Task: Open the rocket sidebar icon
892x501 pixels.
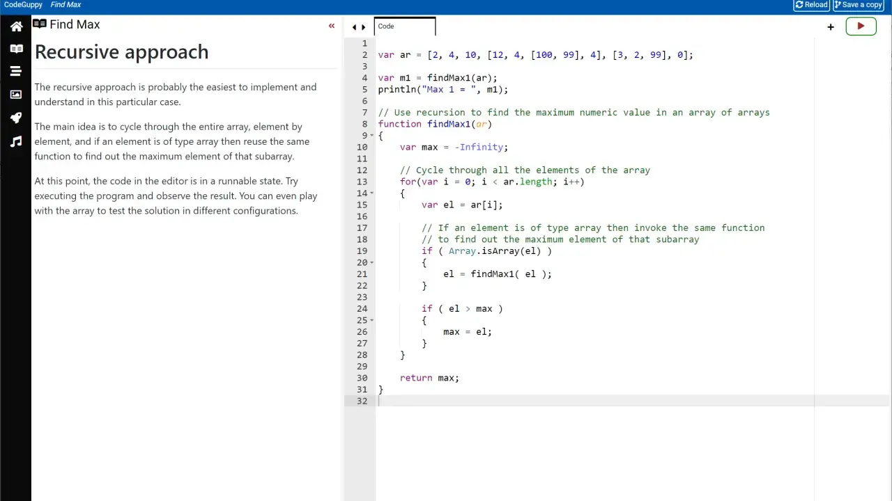Action: pos(16,118)
